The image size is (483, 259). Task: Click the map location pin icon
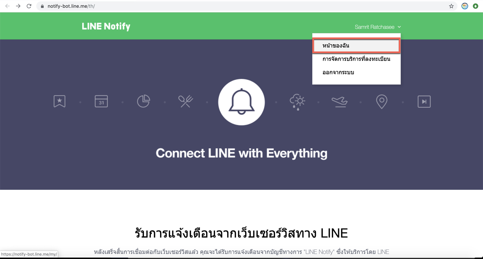coord(382,102)
